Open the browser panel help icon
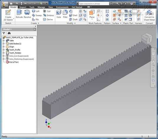This screenshot has width=158, height=139. click(34, 29)
